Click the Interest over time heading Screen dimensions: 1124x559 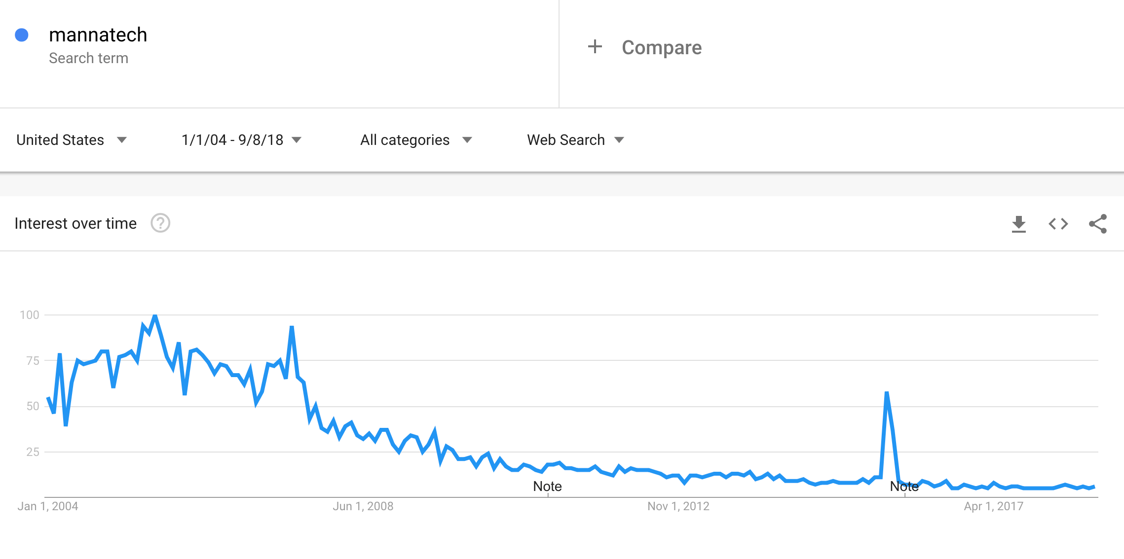click(75, 223)
